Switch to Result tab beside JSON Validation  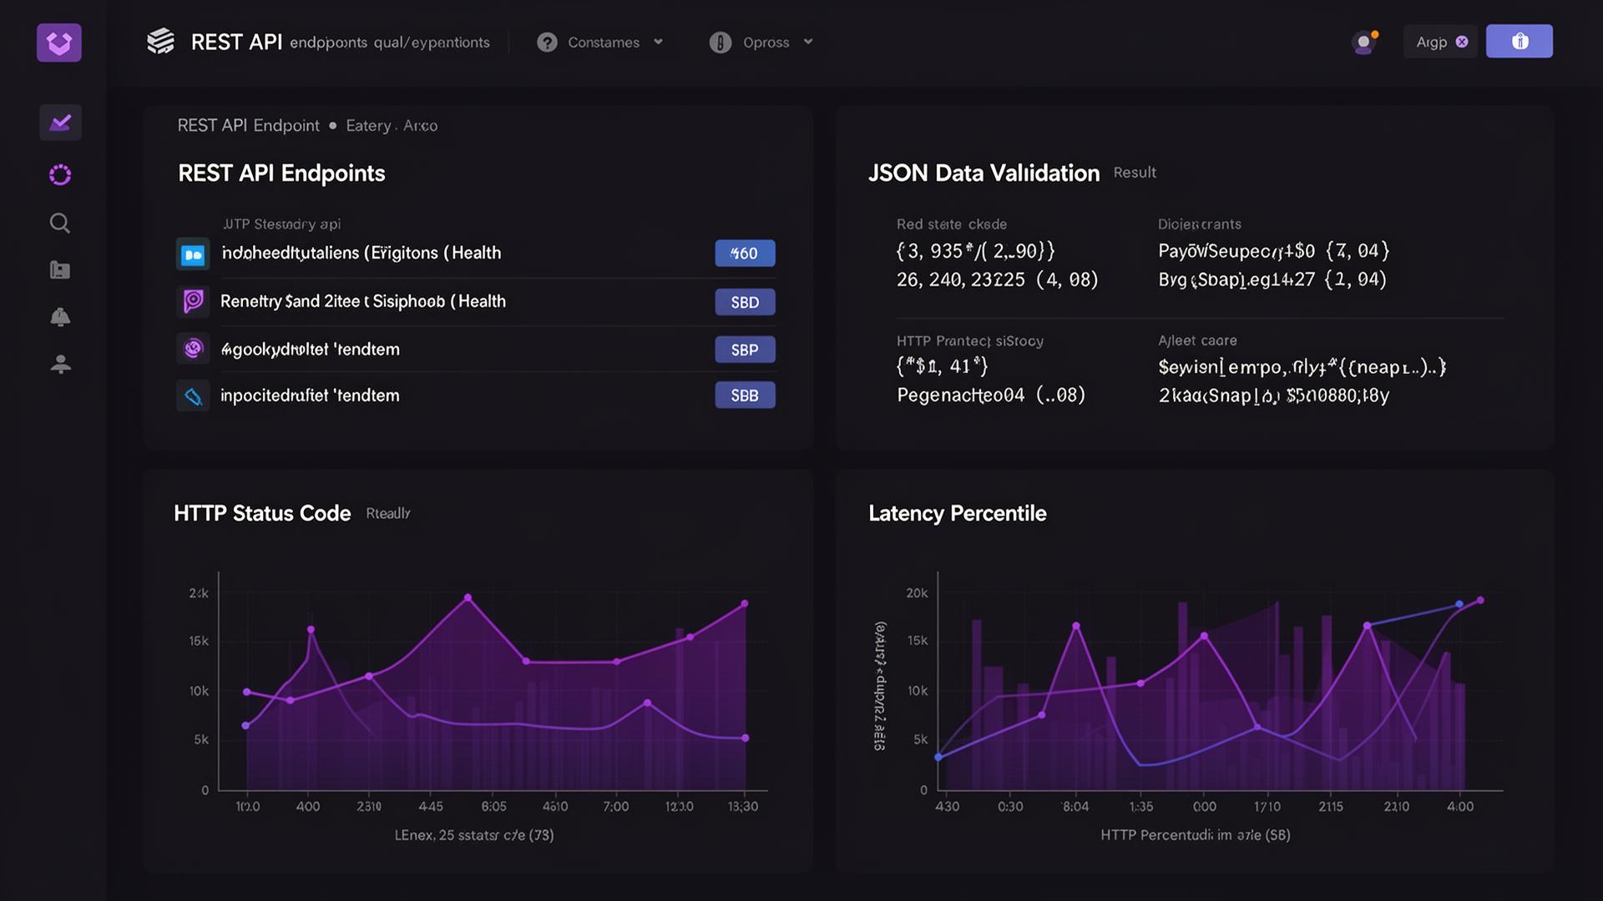point(1135,173)
